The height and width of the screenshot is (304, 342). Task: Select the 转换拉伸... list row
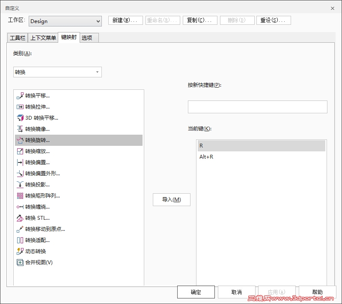pos(79,107)
